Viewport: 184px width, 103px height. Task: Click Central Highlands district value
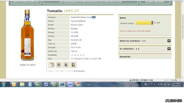pos(78,21)
